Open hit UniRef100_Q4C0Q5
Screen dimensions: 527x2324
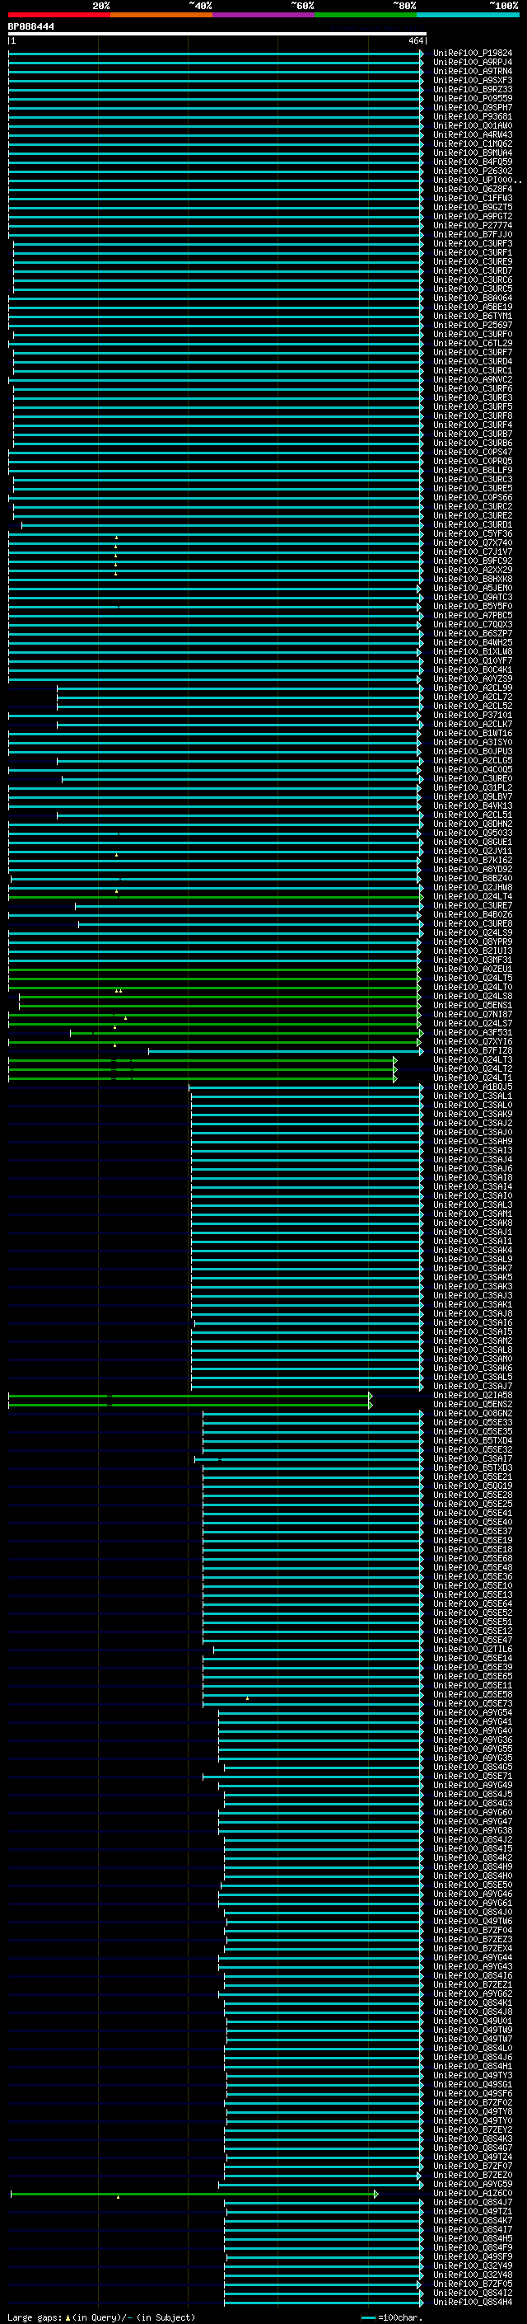click(472, 769)
